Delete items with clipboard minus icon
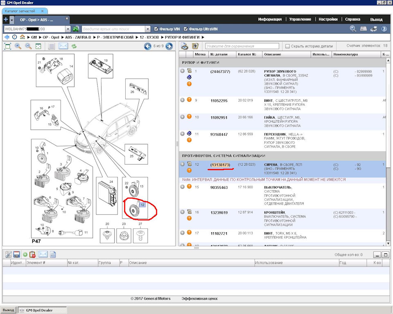The height and width of the screenshot is (314, 393). 32,255
